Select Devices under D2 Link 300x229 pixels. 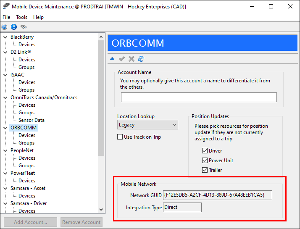click(x=27, y=60)
